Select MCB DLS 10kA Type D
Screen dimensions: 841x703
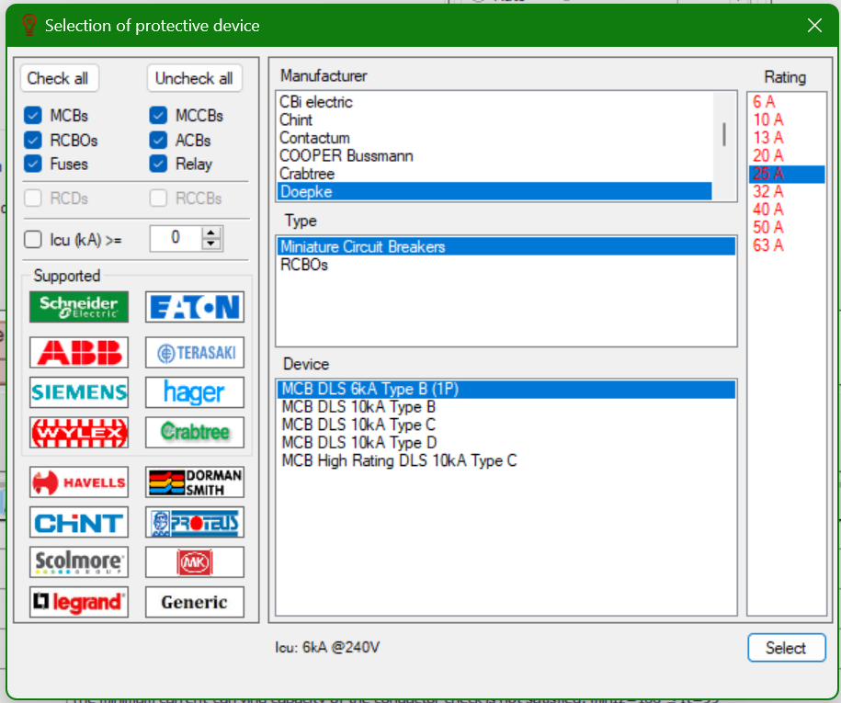point(506,443)
